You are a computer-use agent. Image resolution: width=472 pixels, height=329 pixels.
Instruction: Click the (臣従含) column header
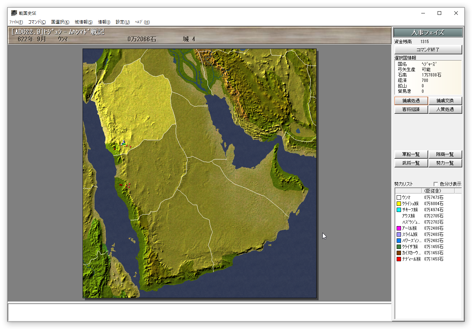click(432, 191)
